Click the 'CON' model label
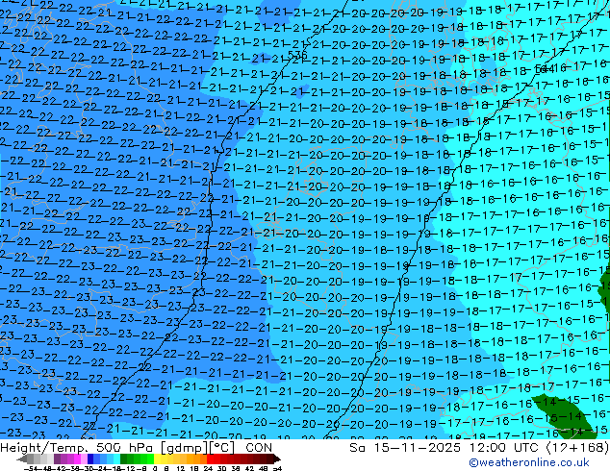The height and width of the screenshot is (471, 610). coord(259,448)
